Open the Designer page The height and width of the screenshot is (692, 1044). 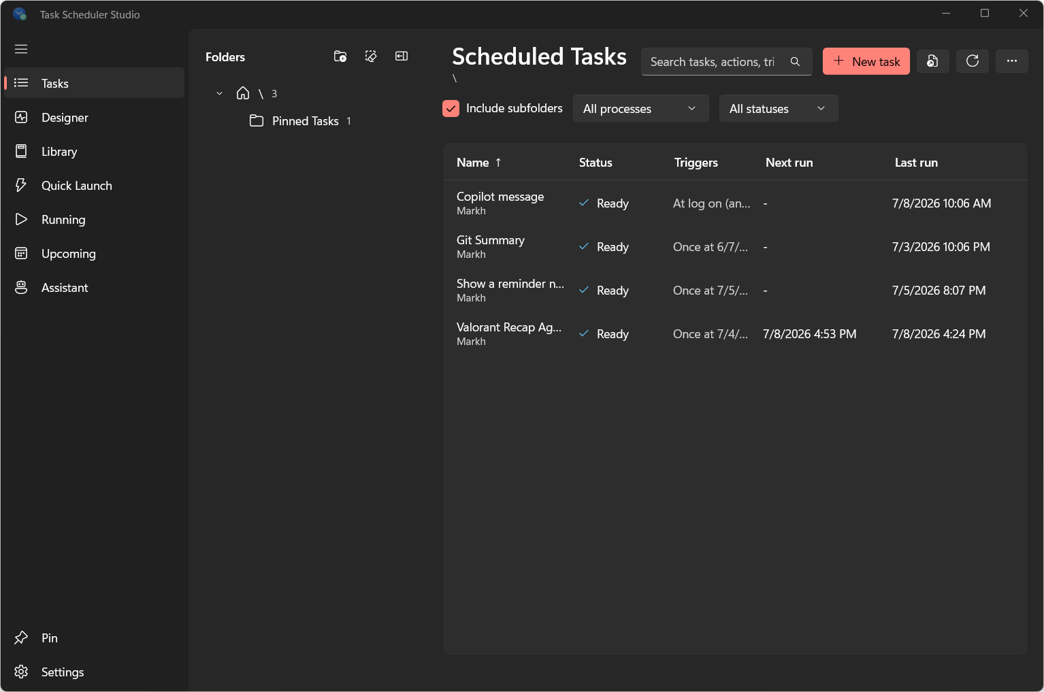[x=95, y=117]
